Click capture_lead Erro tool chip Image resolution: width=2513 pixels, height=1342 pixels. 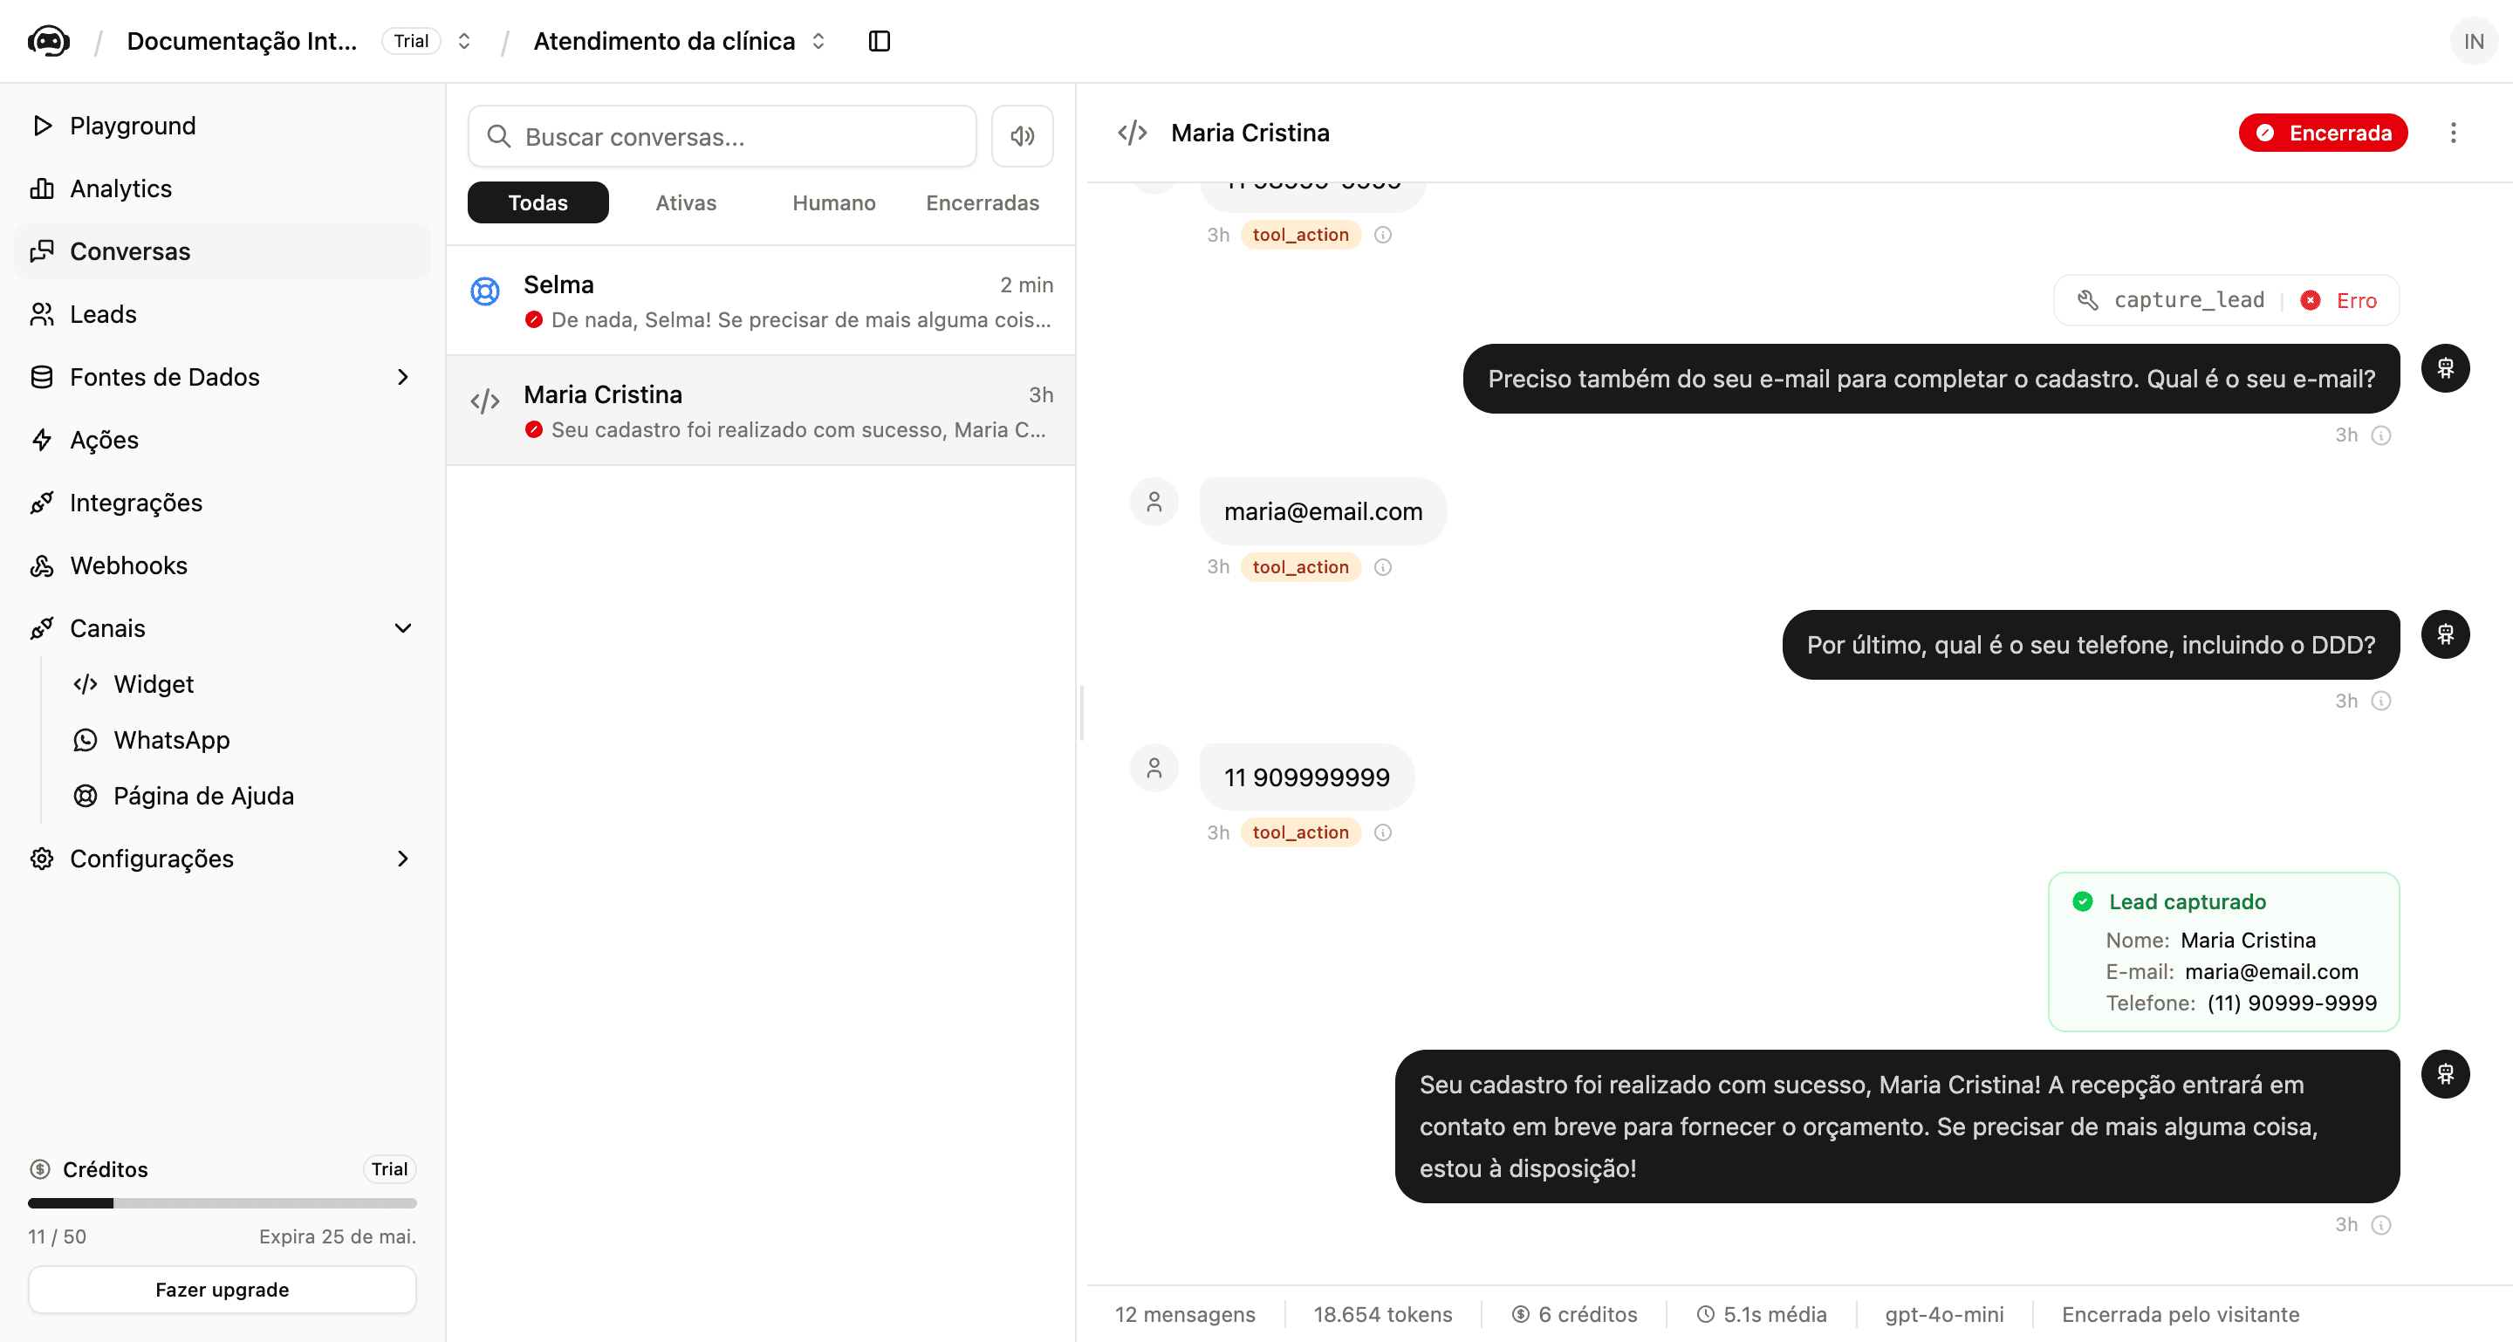pyautogui.click(x=2226, y=300)
